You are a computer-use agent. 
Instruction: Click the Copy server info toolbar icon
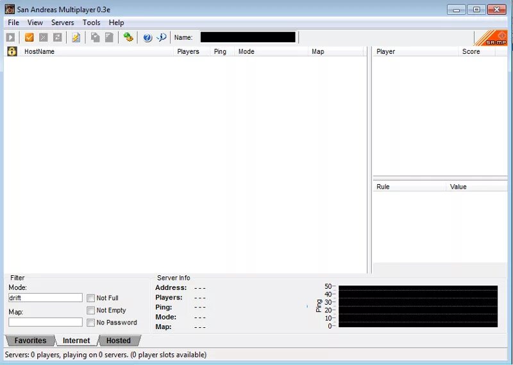click(95, 37)
